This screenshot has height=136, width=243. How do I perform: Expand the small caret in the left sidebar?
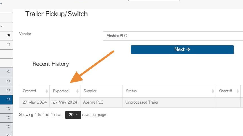pos(1,26)
